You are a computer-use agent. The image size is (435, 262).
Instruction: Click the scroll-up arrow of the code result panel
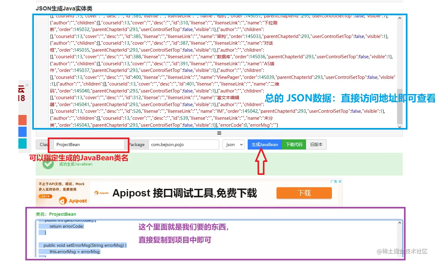[x=399, y=222]
